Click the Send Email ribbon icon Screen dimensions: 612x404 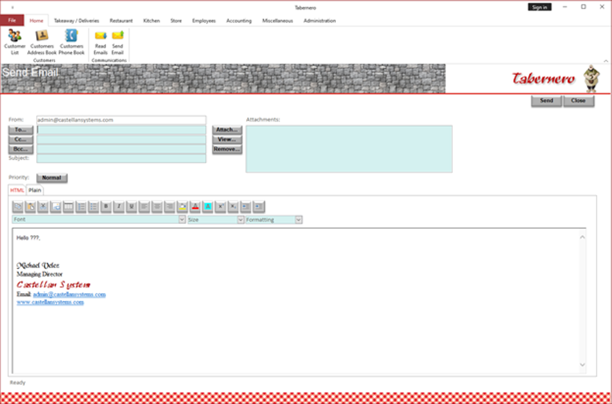click(118, 41)
